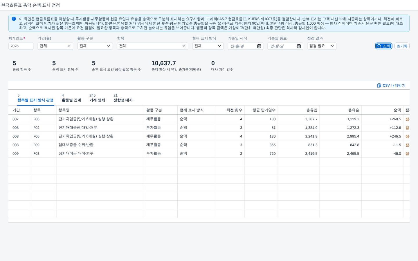Click the 활동 구분 column header
This screenshot has height=261, width=418.
[161, 110]
